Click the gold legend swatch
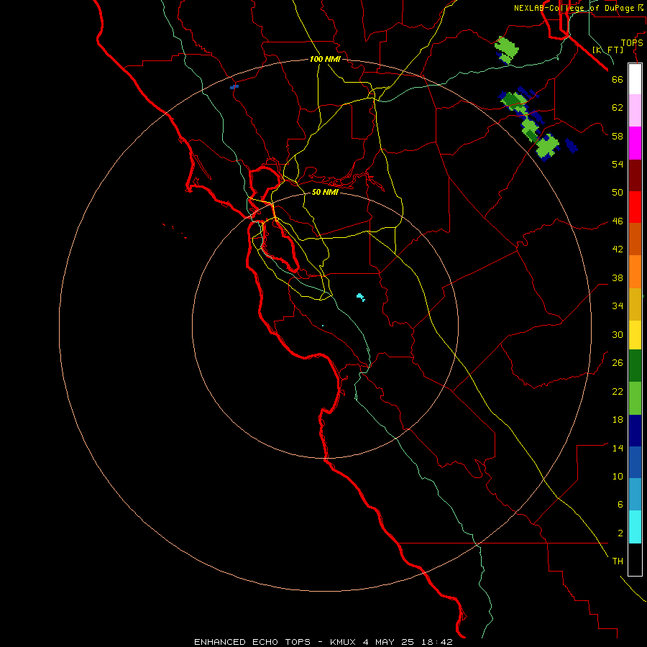Screen dimensions: 647x647 pyautogui.click(x=635, y=304)
